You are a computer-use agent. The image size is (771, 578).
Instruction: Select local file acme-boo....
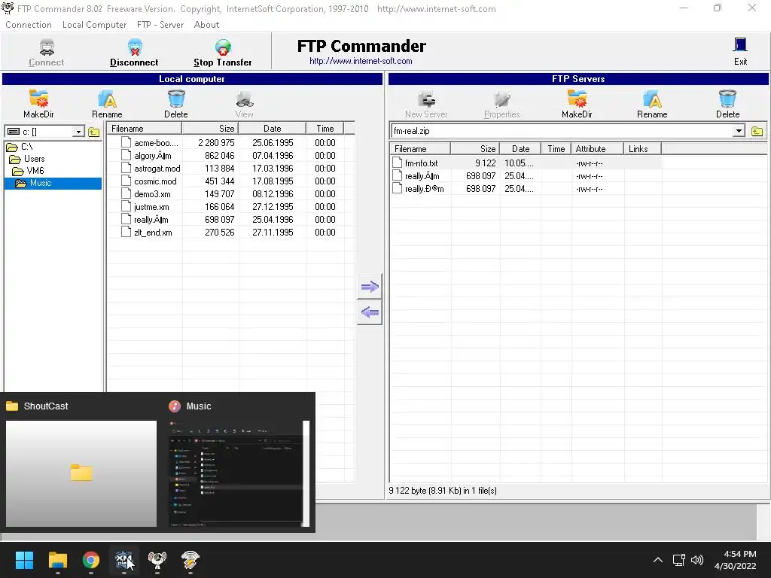click(156, 143)
